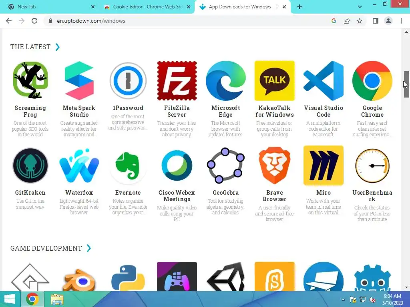Select the FileZilla Server icon
This screenshot has height=307, width=410.
pyautogui.click(x=177, y=80)
